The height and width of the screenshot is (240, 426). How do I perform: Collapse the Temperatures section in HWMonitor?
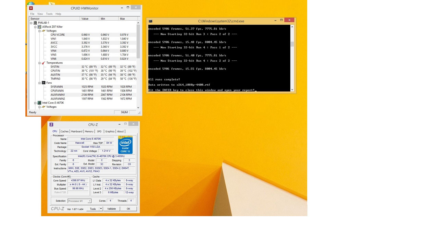point(39,63)
